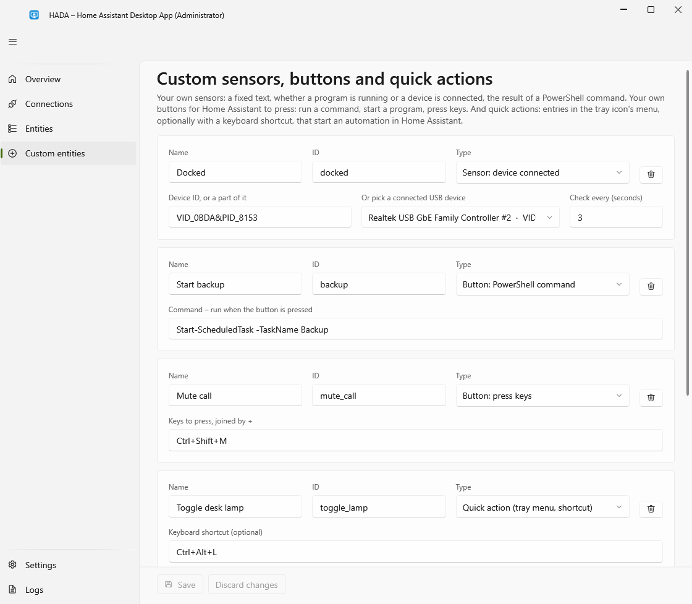Select Custom entities in sidebar
The height and width of the screenshot is (604, 692).
pos(69,154)
